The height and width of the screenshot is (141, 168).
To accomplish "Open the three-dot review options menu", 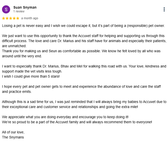I will [x=164, y=9].
